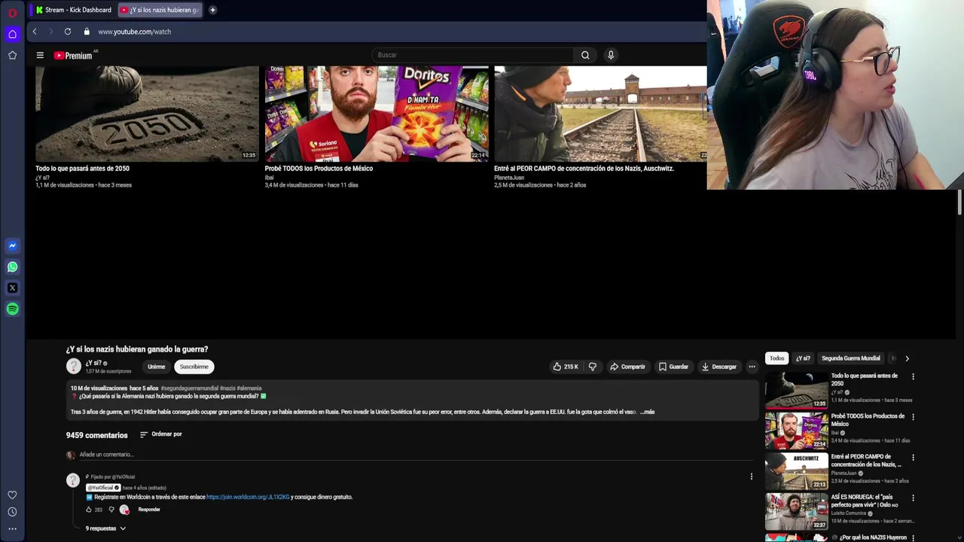964x542 pixels.
Task: Open options for 'Probé TODOS los Productos' sidebar video
Action: pyautogui.click(x=913, y=417)
